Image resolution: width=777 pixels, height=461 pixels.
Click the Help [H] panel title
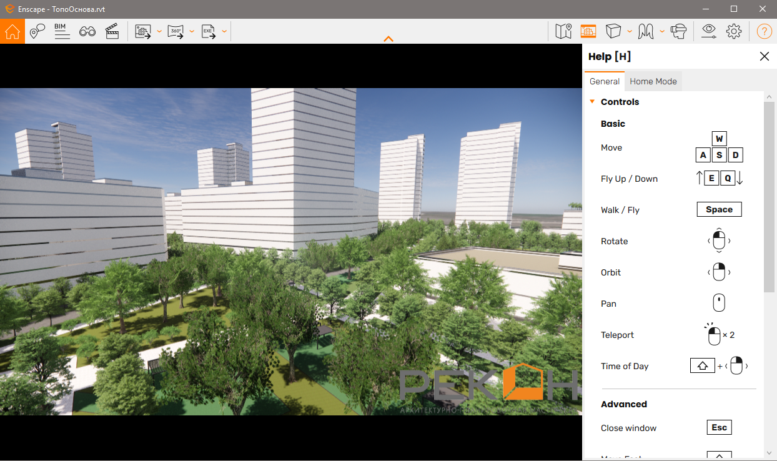point(610,56)
